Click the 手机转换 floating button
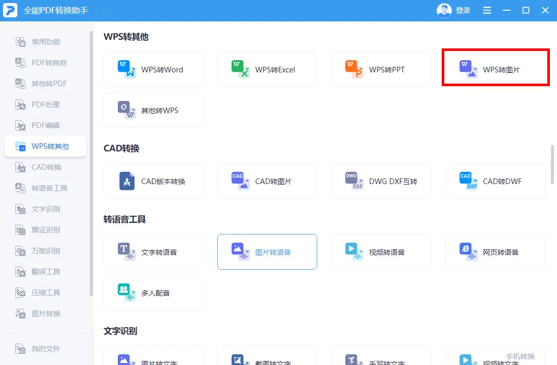557x365 pixels. 520,356
